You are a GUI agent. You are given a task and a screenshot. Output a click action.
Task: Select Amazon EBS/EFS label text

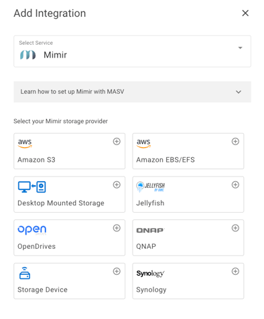[x=166, y=160]
